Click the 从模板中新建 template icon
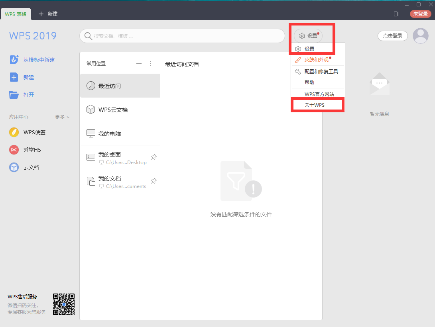The width and height of the screenshot is (435, 327). 14,60
